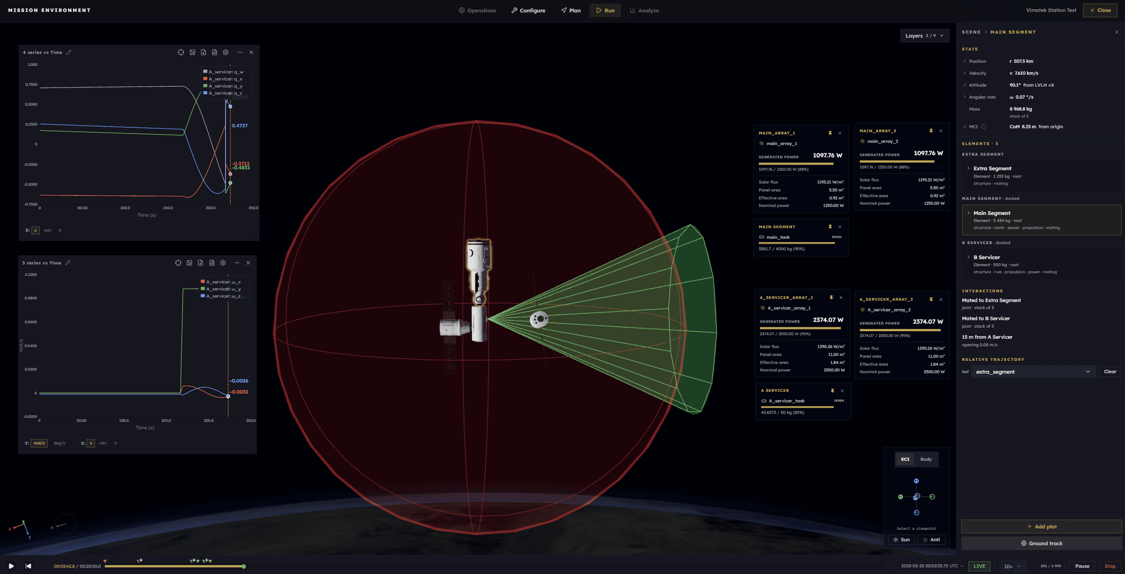Pin the A SERVICER tank card
Image resolution: width=1125 pixels, height=574 pixels.
click(x=832, y=390)
